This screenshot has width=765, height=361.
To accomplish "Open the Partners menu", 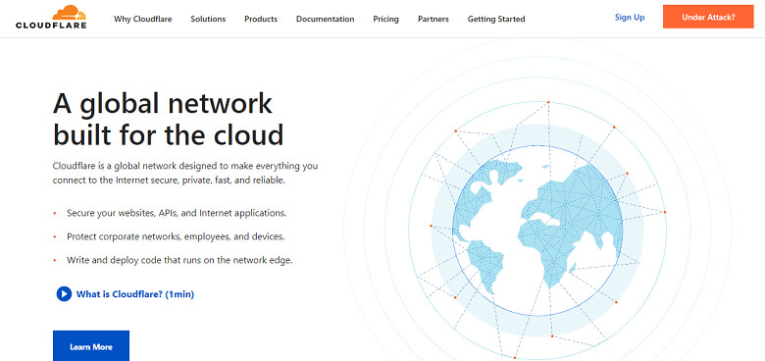I will click(433, 19).
